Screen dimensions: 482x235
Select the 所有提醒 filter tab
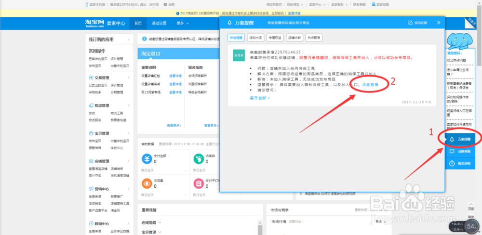pos(236,38)
